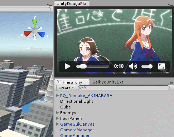The height and width of the screenshot is (137, 174).
Task: Select the floorPanels object
Action: [x=71, y=118]
